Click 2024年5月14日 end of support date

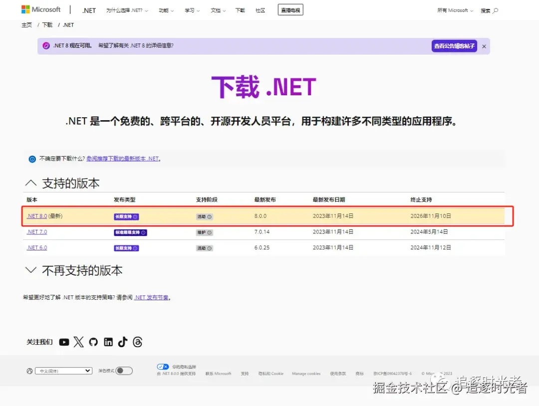(x=429, y=232)
